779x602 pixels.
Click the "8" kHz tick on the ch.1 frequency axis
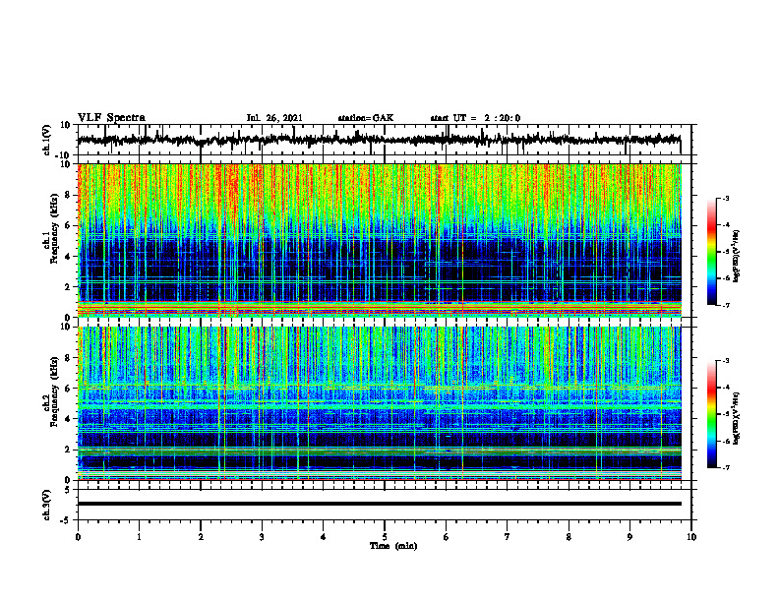pyautogui.click(x=69, y=195)
